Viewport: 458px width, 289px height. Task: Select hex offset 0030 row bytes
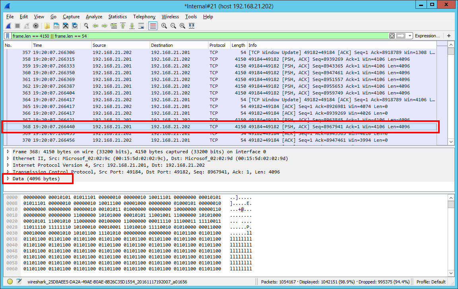click(x=122, y=233)
